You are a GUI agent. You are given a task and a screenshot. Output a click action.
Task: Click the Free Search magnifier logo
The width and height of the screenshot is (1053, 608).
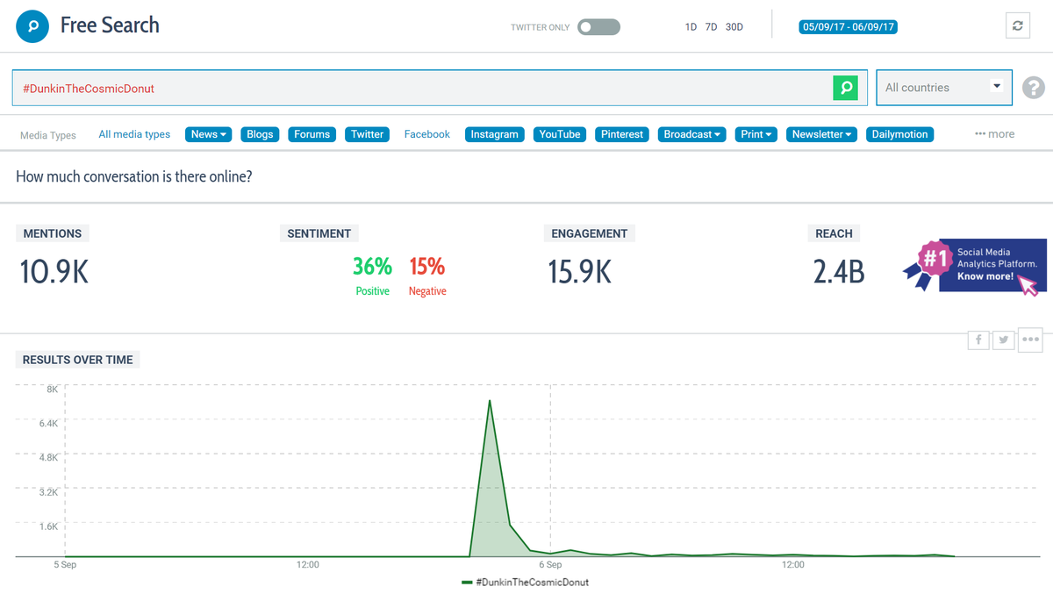click(32, 25)
